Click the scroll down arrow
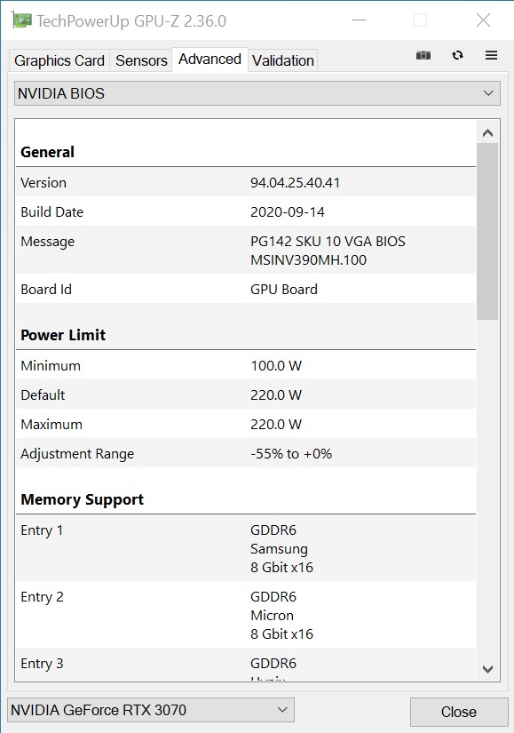Viewport: 514px width, 733px height. [487, 669]
